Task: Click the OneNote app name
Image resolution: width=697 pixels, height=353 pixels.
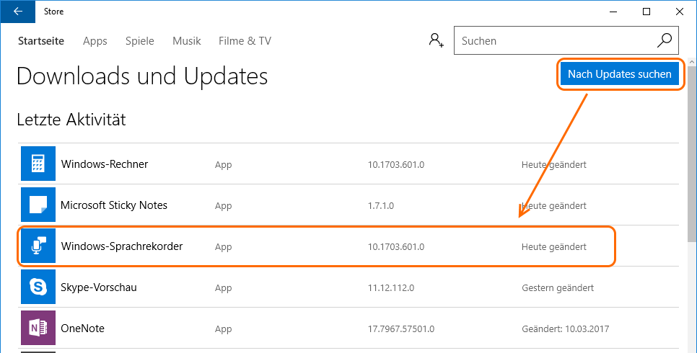Action: pos(82,329)
